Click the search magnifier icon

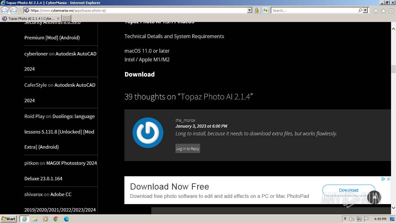[x=360, y=10]
